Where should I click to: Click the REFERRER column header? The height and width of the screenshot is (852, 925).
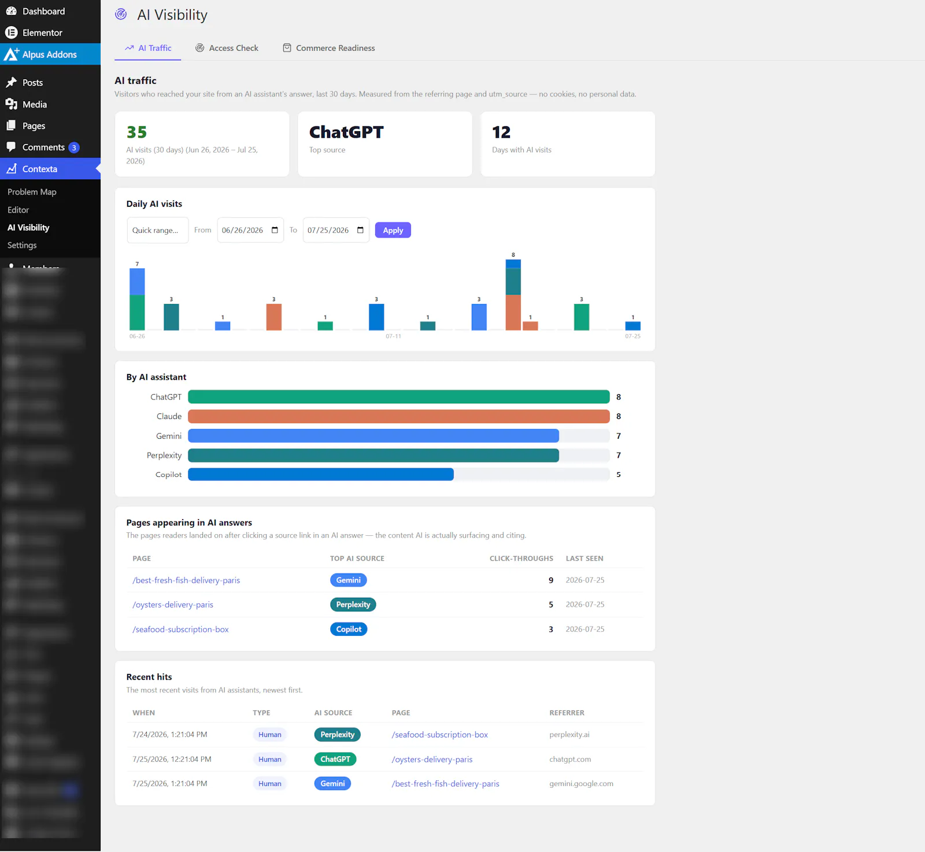(x=567, y=713)
